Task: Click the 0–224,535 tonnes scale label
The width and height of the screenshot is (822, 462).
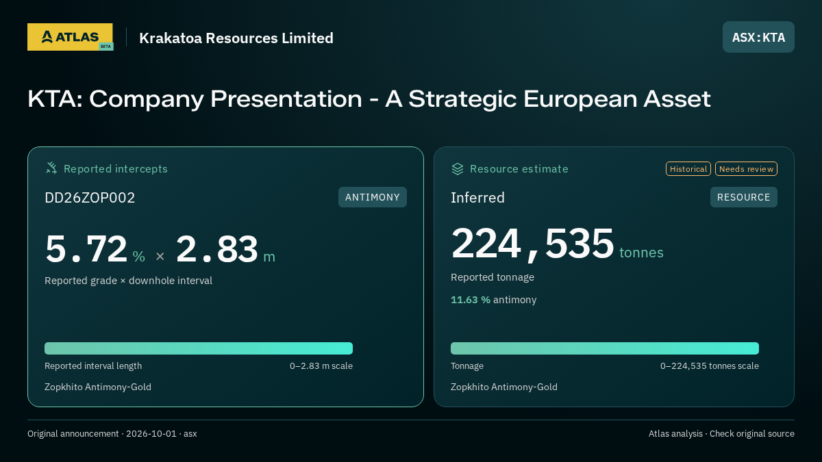Action: 710,366
